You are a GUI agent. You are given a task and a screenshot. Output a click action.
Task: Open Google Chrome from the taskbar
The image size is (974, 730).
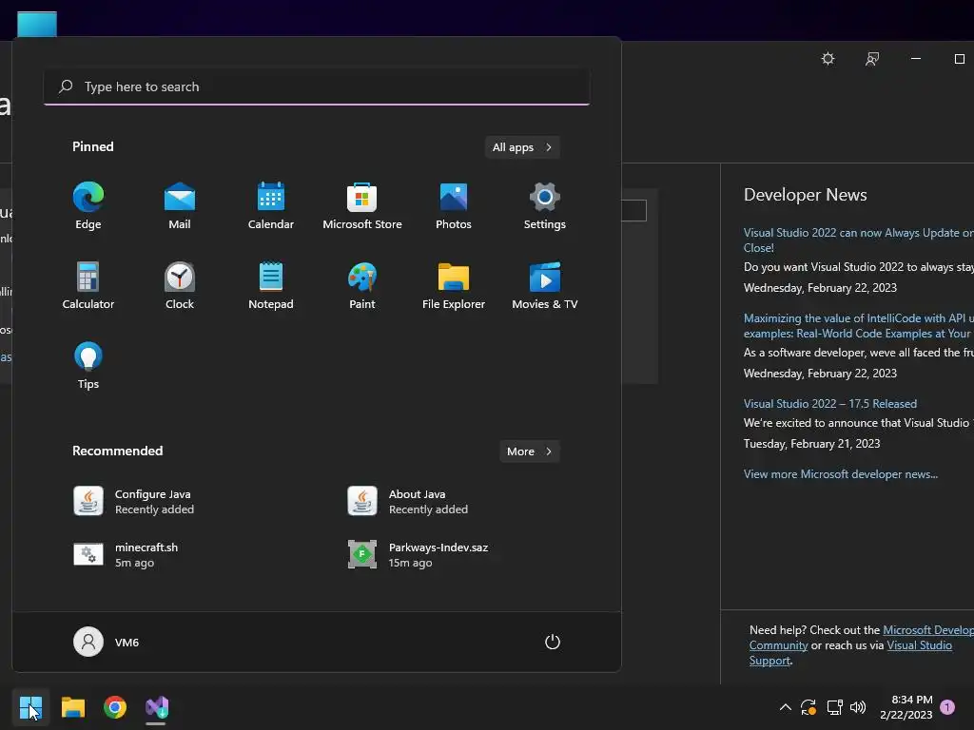click(x=115, y=707)
